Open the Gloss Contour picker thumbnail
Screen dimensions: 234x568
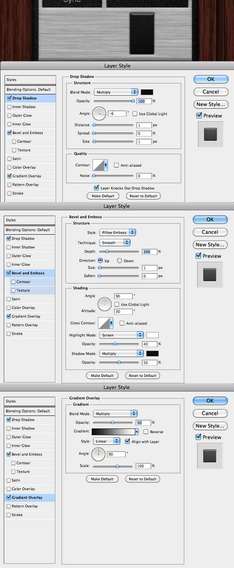[x=105, y=323]
